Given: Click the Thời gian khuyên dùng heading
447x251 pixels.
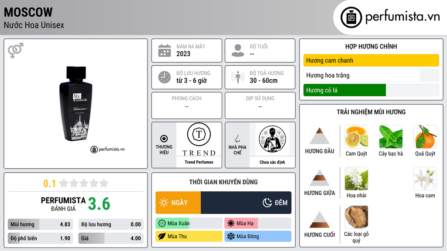Looking at the screenshot, I should pyautogui.click(x=223, y=182).
